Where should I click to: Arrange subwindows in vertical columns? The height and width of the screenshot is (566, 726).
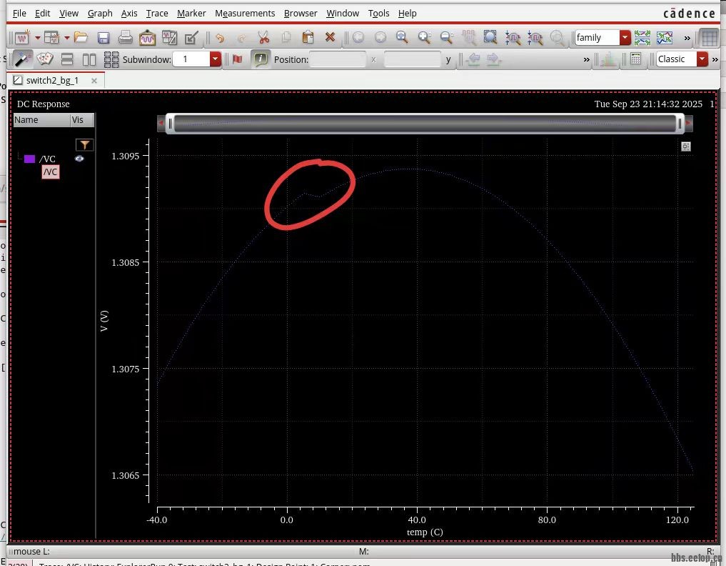(89, 59)
